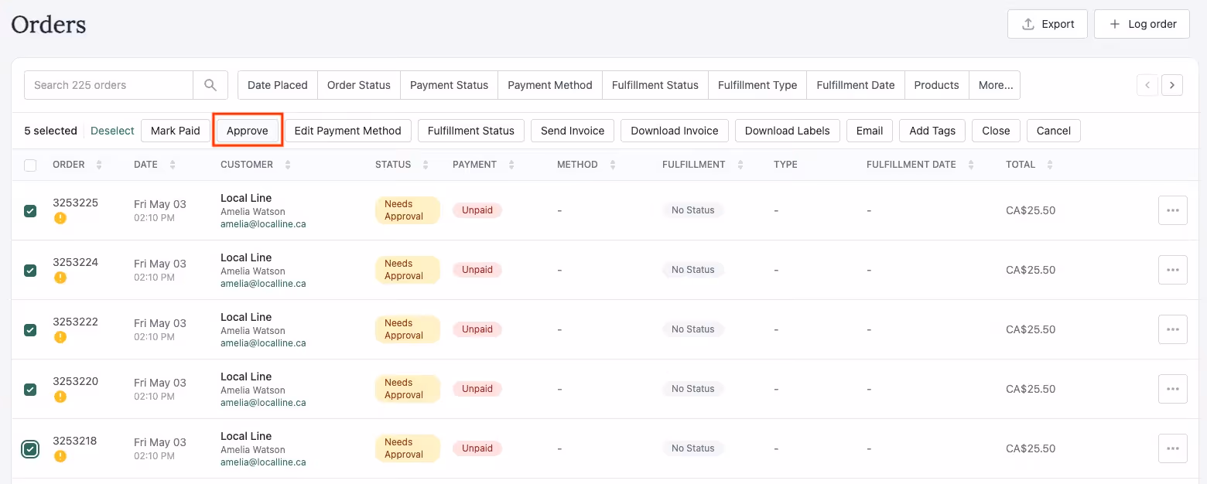Expand the More... filters option
This screenshot has width=1207, height=484.
click(x=996, y=85)
